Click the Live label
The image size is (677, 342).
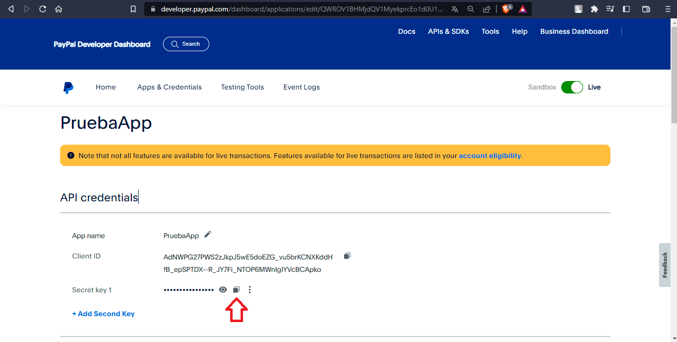(594, 87)
